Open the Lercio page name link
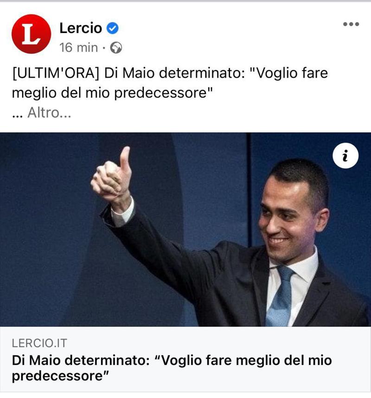The image size is (371, 398). tap(81, 28)
